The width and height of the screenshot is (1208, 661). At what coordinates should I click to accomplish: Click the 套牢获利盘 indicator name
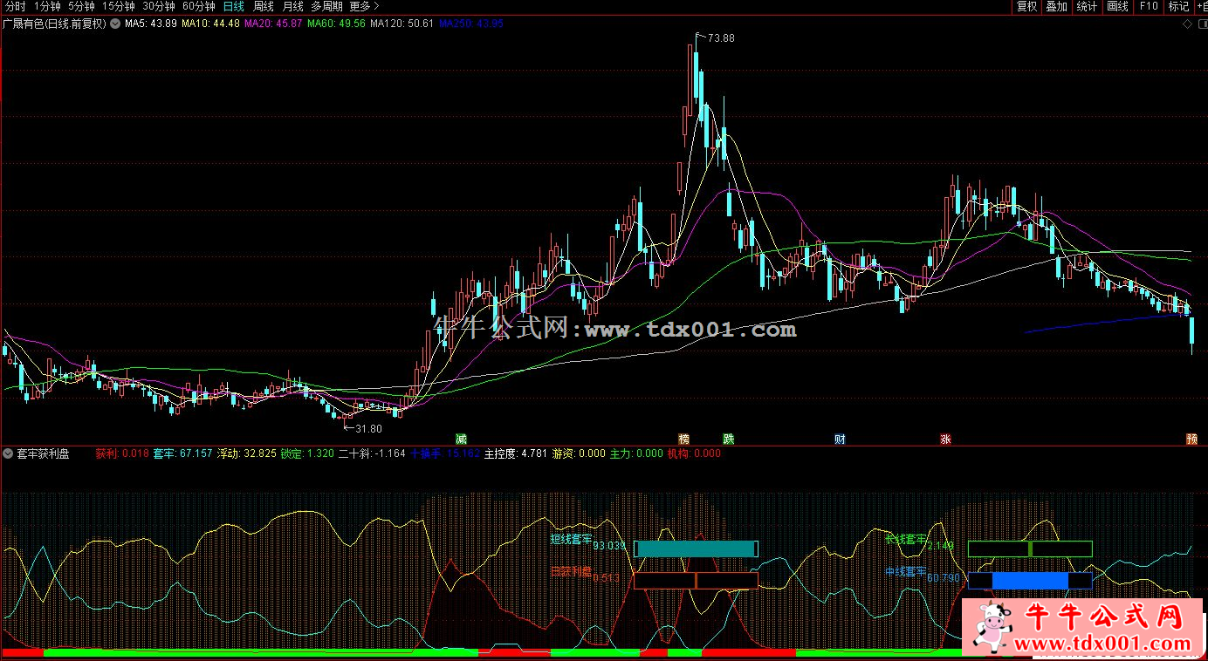[x=44, y=453]
